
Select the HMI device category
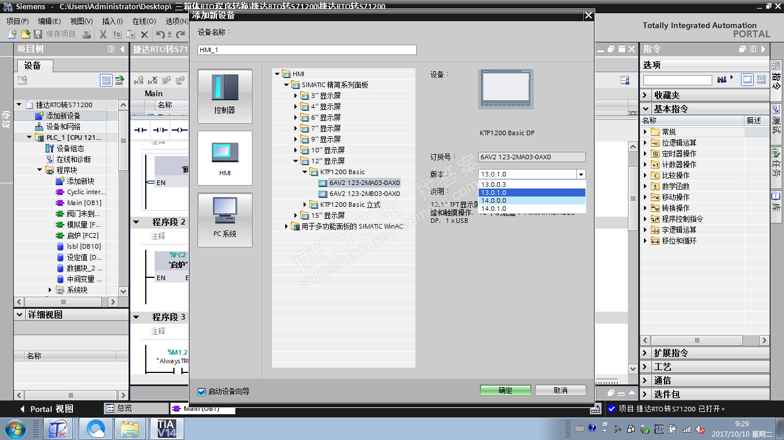pos(224,158)
